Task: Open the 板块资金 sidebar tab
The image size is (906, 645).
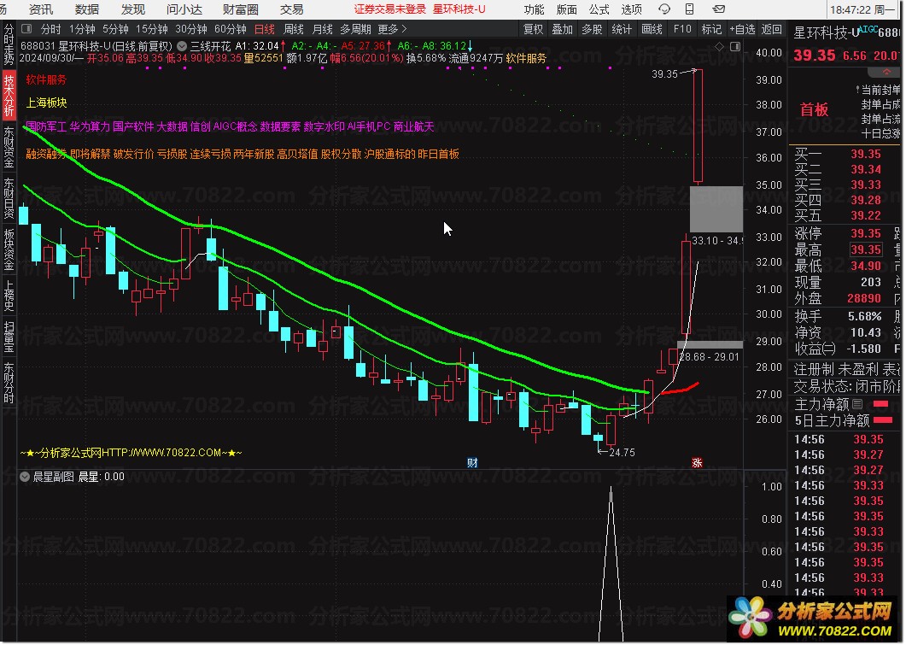Action: coord(9,249)
